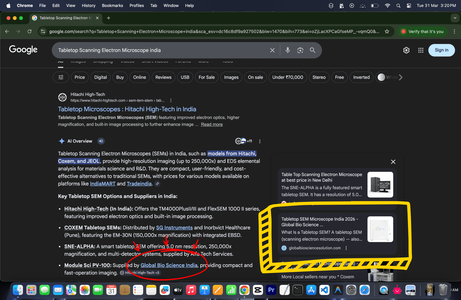
Task: Open AI Overview more options menu
Action: [x=260, y=141]
